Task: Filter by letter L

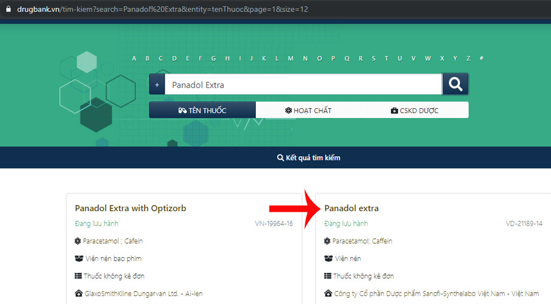Action: click(x=277, y=58)
